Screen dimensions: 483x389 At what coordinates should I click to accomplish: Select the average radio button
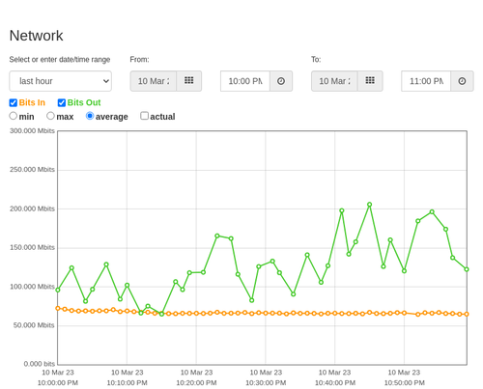pyautogui.click(x=90, y=116)
